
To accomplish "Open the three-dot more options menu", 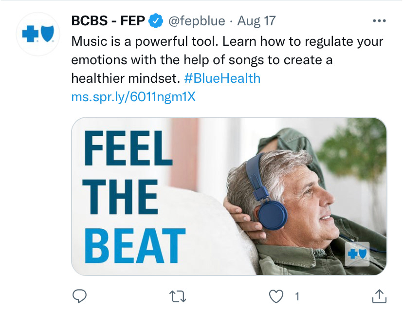I will pyautogui.click(x=379, y=20).
